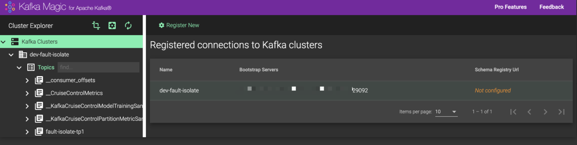Click the Topics label in tree
Screen dimensions: 577x145
[46, 67]
